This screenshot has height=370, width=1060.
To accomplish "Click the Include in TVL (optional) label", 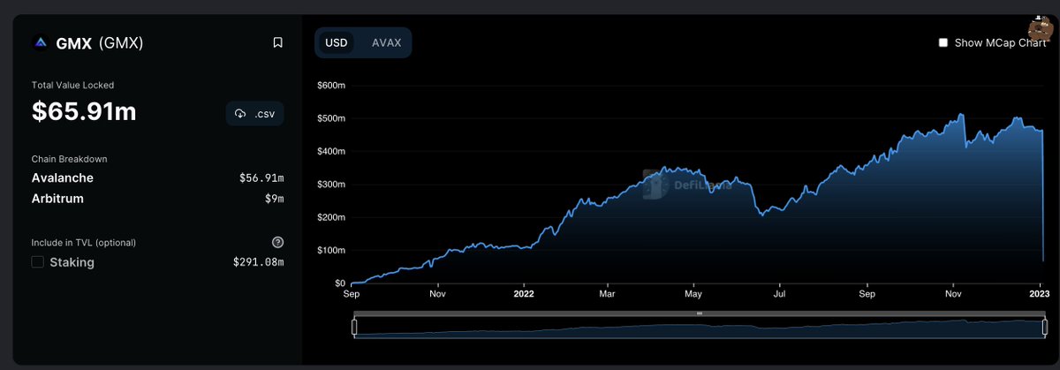I will tap(84, 242).
